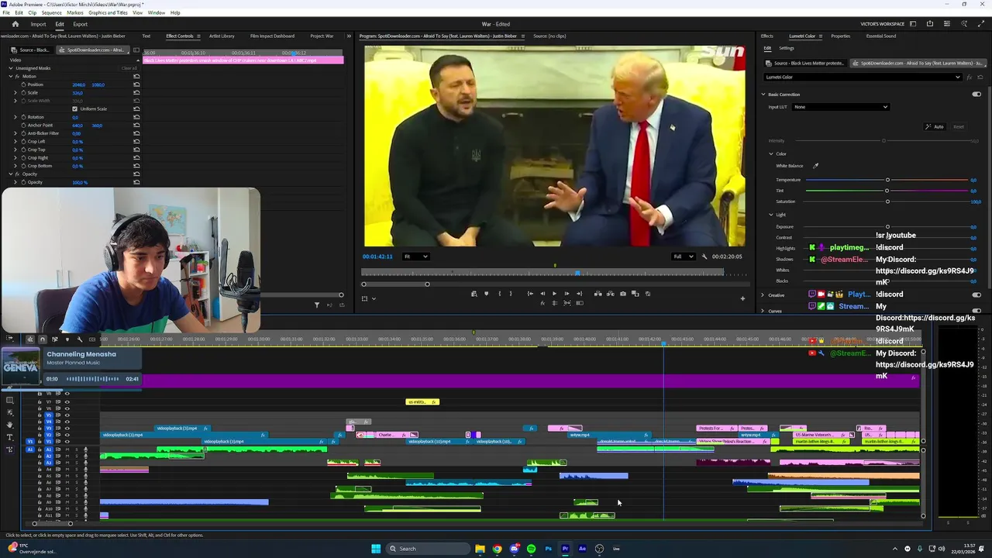The width and height of the screenshot is (992, 558).
Task: Adjust the Saturation slider
Action: pyautogui.click(x=887, y=201)
